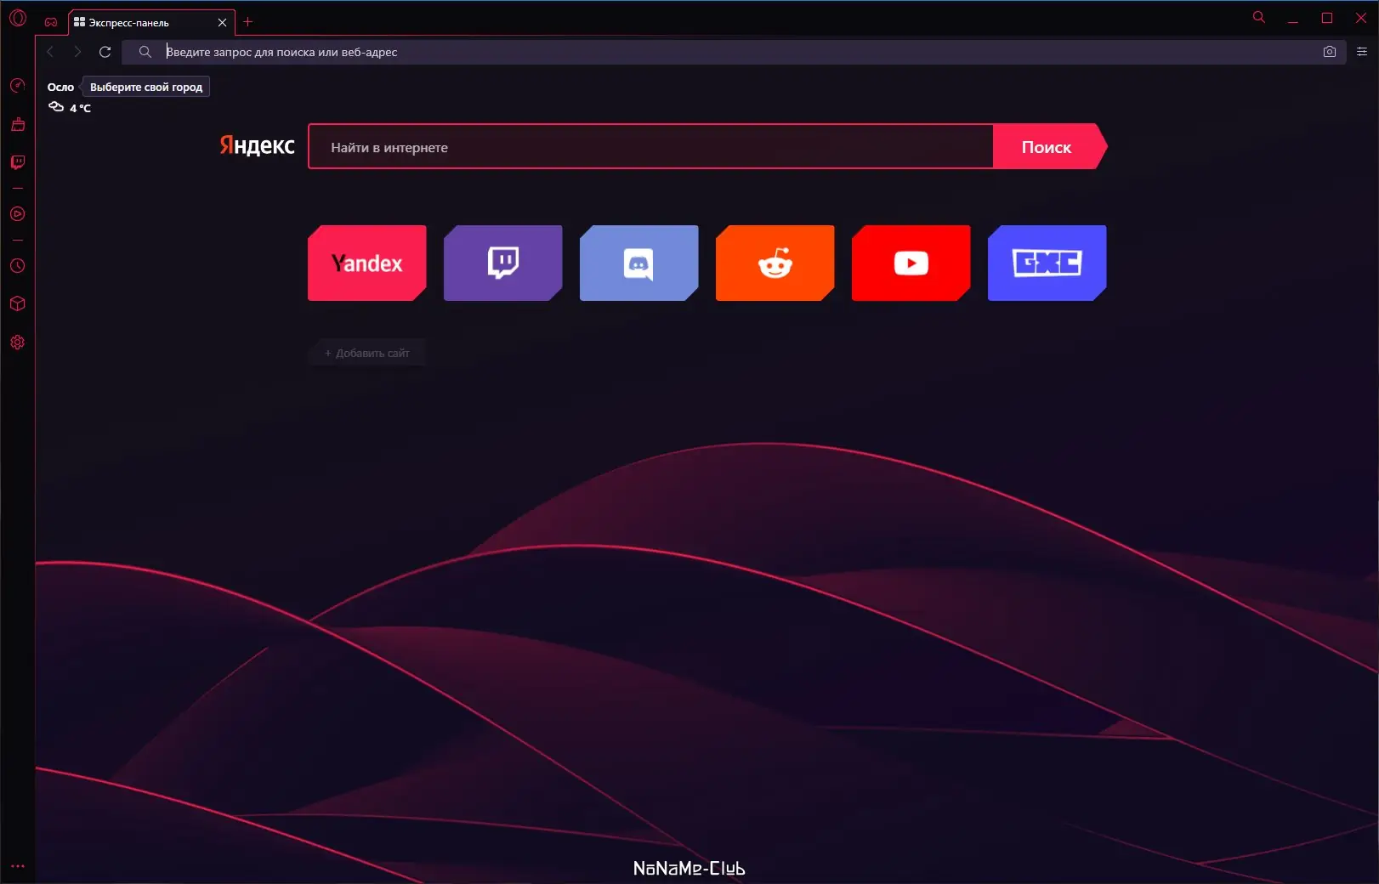Screen dimensions: 1379x884
Task: Click Добавить сайт to add a site
Action: click(x=367, y=353)
